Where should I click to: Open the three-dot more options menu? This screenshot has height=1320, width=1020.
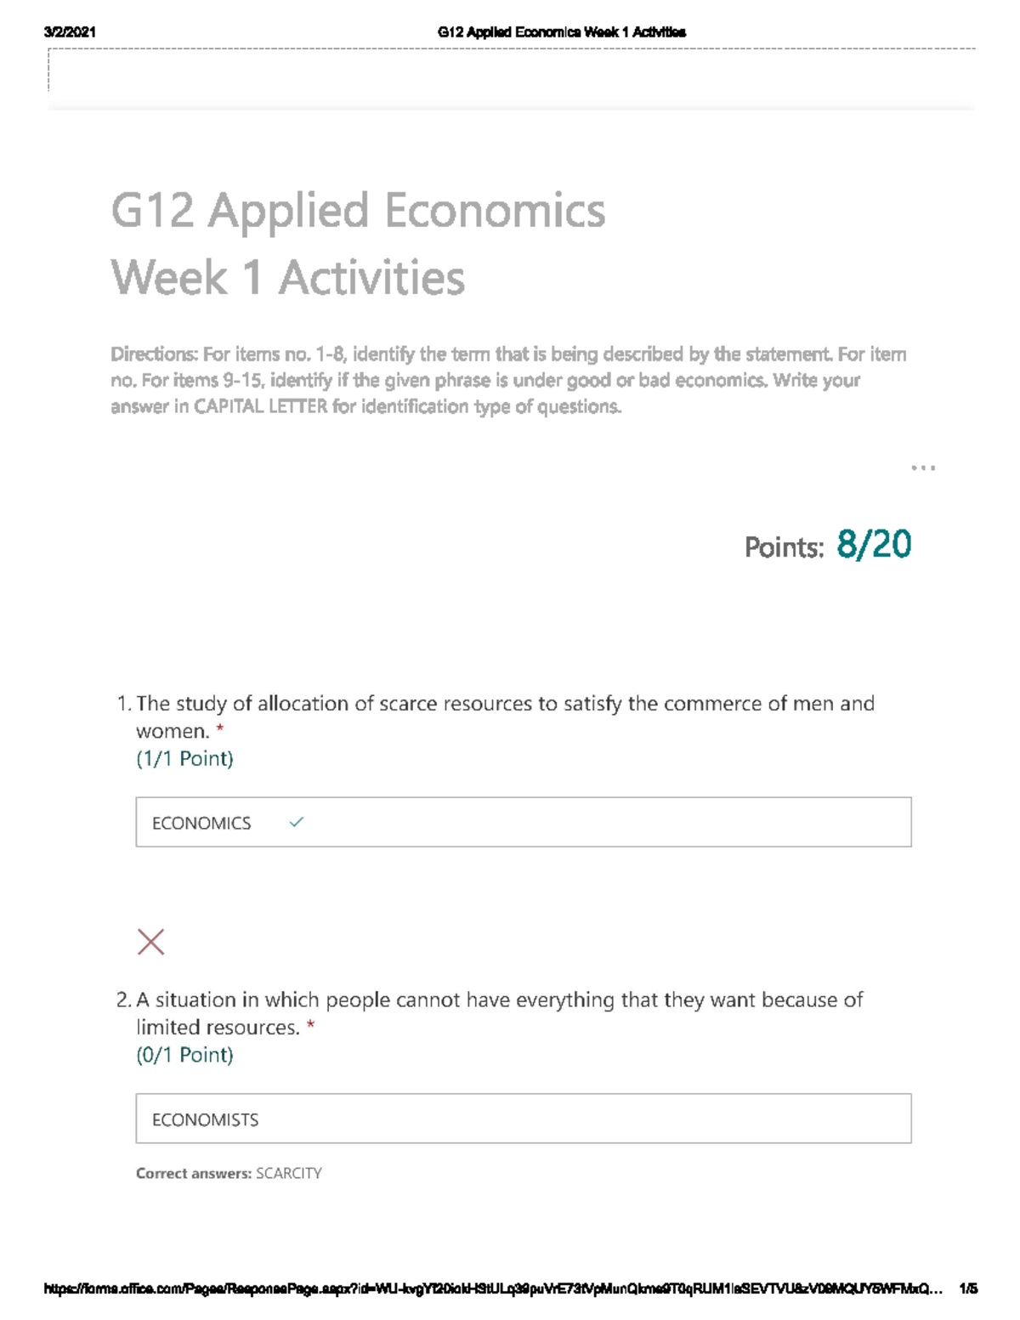tap(922, 467)
